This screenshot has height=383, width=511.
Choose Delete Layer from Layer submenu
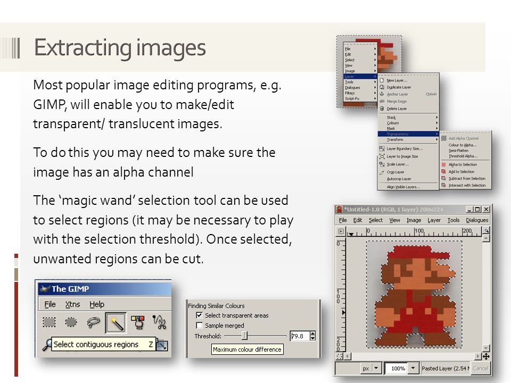(x=397, y=109)
